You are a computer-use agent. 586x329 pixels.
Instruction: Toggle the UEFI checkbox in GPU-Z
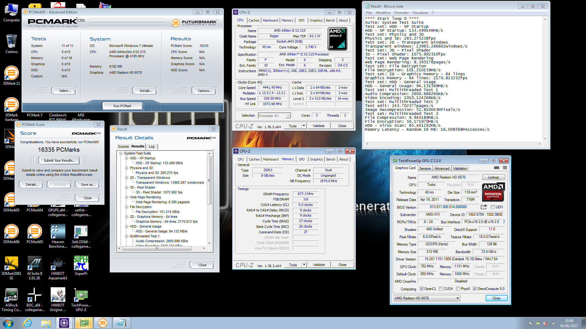493,207
